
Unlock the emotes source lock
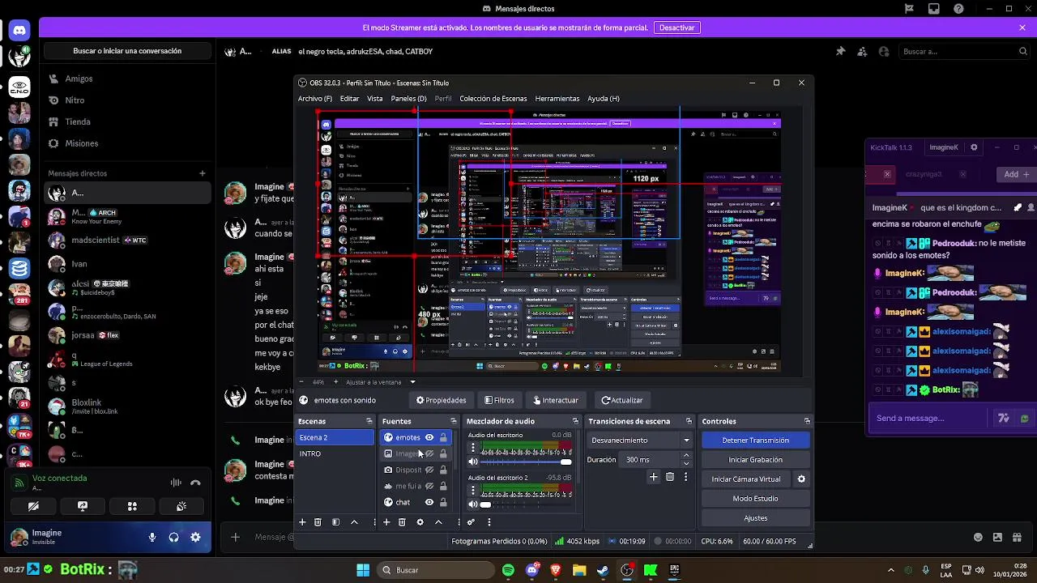(x=443, y=437)
